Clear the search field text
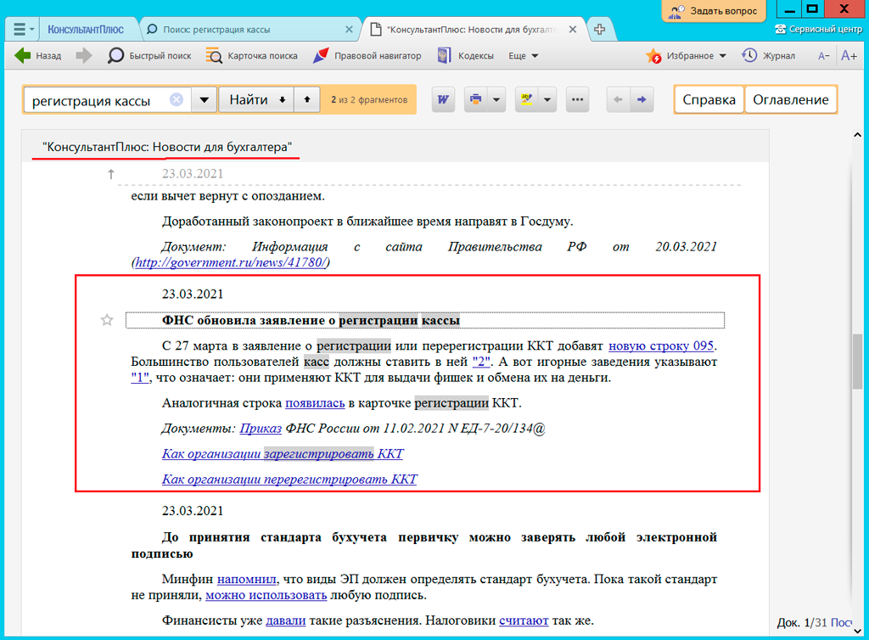The image size is (869, 640). click(x=177, y=100)
